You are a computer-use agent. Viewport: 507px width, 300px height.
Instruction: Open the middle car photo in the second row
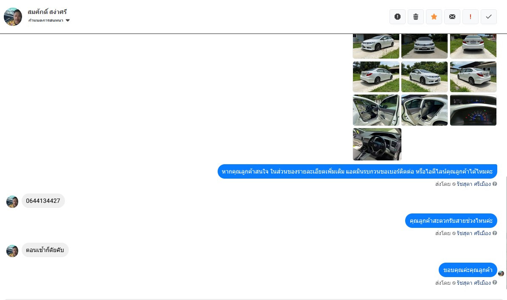425,77
